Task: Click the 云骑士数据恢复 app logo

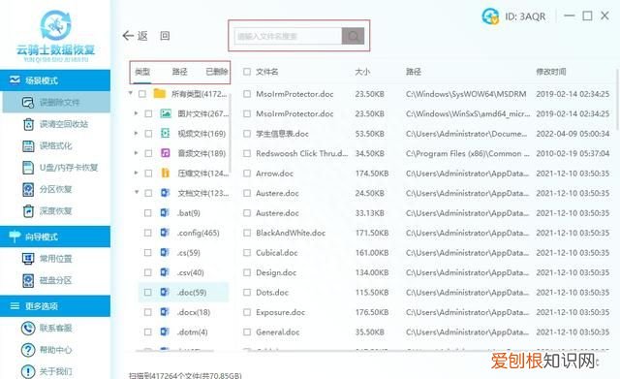Action: (x=56, y=36)
